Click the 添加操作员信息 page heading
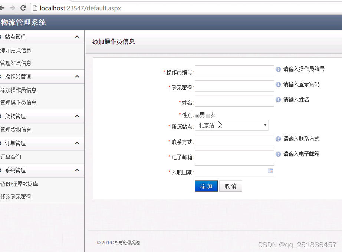Screen dimensions: 342x252 114,42
